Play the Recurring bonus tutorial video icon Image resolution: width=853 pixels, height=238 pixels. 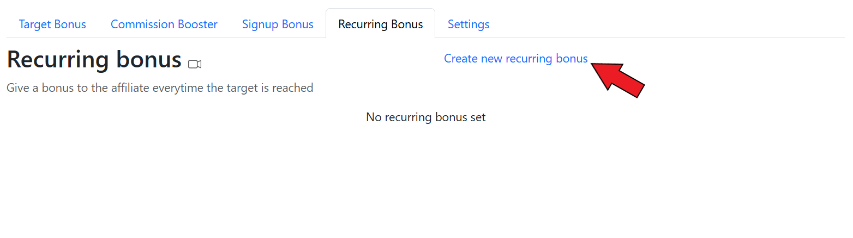pos(195,65)
